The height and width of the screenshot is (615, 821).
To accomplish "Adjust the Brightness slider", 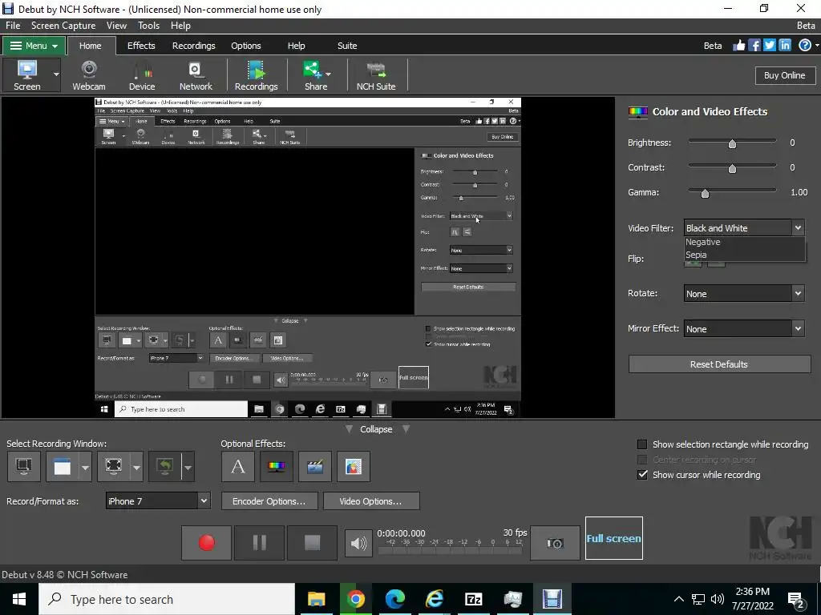I will 732,143.
